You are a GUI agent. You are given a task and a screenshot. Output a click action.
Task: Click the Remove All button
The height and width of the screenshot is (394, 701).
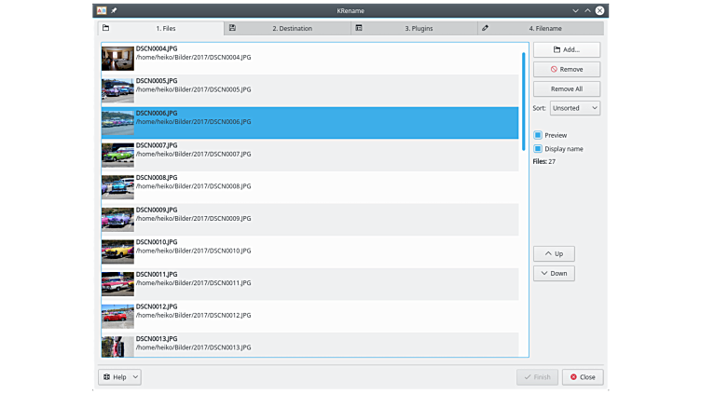point(566,88)
